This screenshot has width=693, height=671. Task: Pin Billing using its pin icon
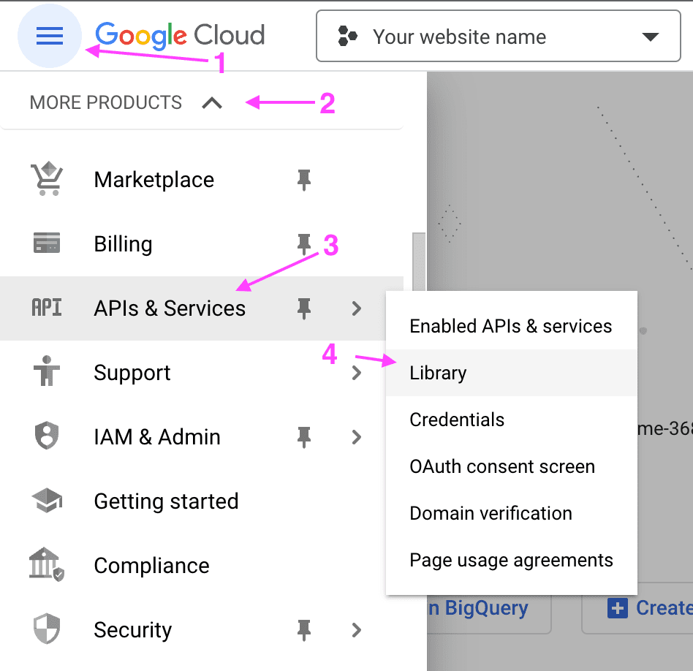[305, 243]
